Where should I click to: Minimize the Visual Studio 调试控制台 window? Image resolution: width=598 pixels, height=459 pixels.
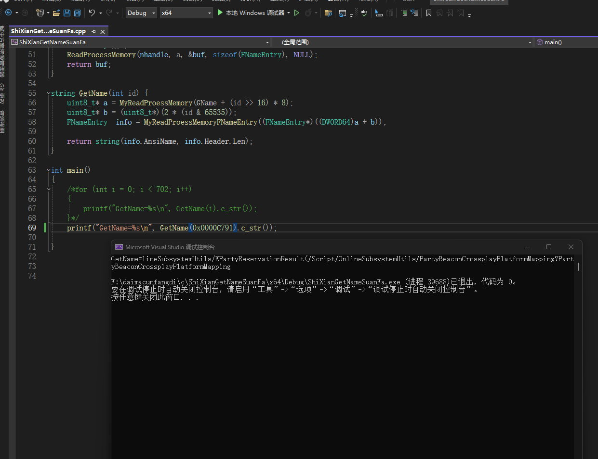[x=527, y=247]
